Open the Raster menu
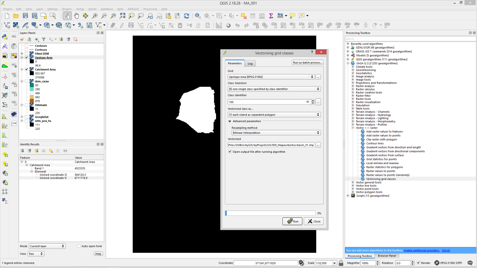This screenshot has height=268, width=477. (92, 9)
